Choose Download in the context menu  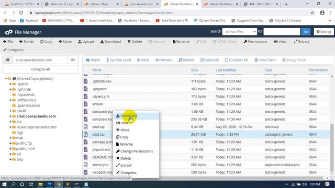(136, 116)
